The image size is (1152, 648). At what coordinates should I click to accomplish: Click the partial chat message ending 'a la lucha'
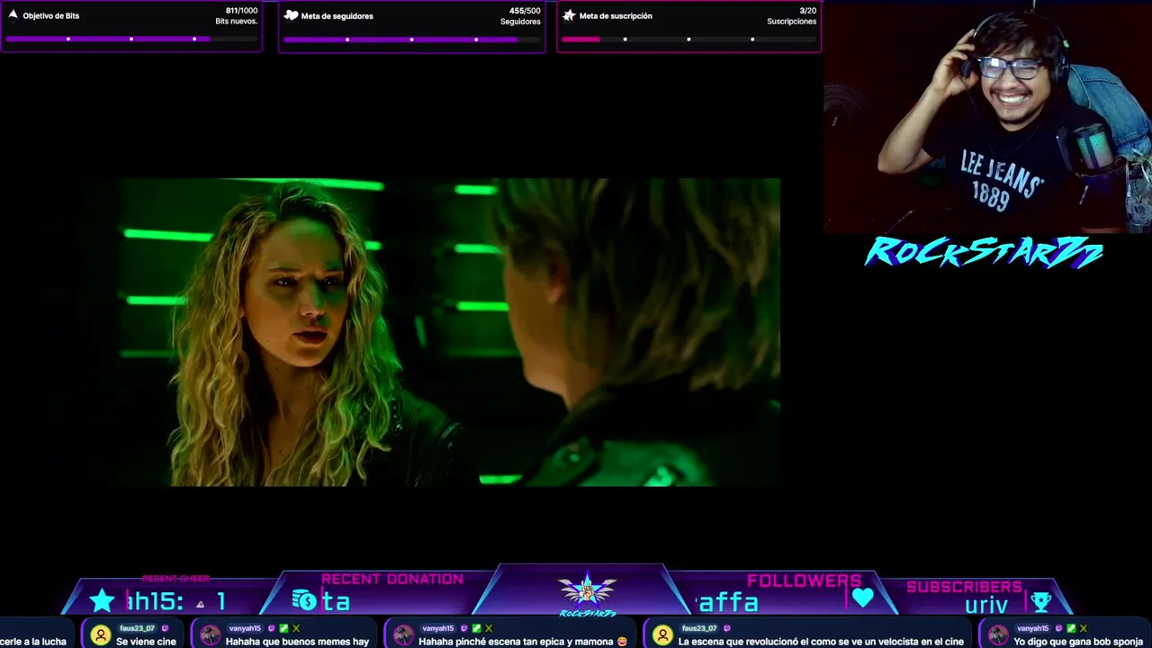click(x=33, y=642)
